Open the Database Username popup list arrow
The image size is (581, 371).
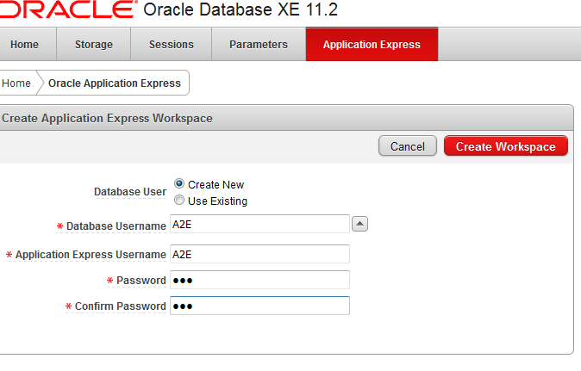tap(359, 224)
